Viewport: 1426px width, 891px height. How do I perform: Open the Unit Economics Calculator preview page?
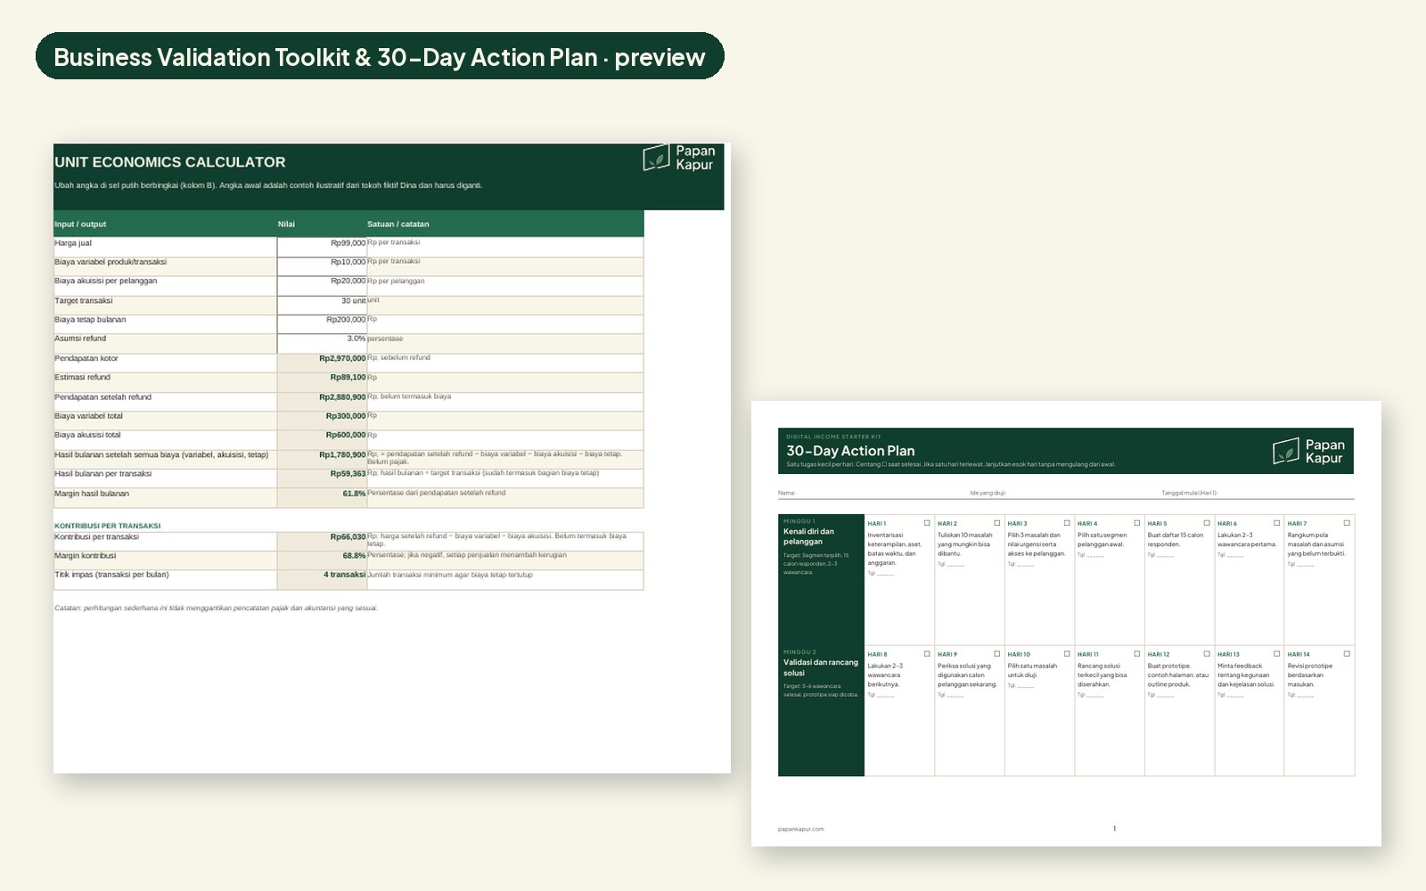(x=392, y=458)
